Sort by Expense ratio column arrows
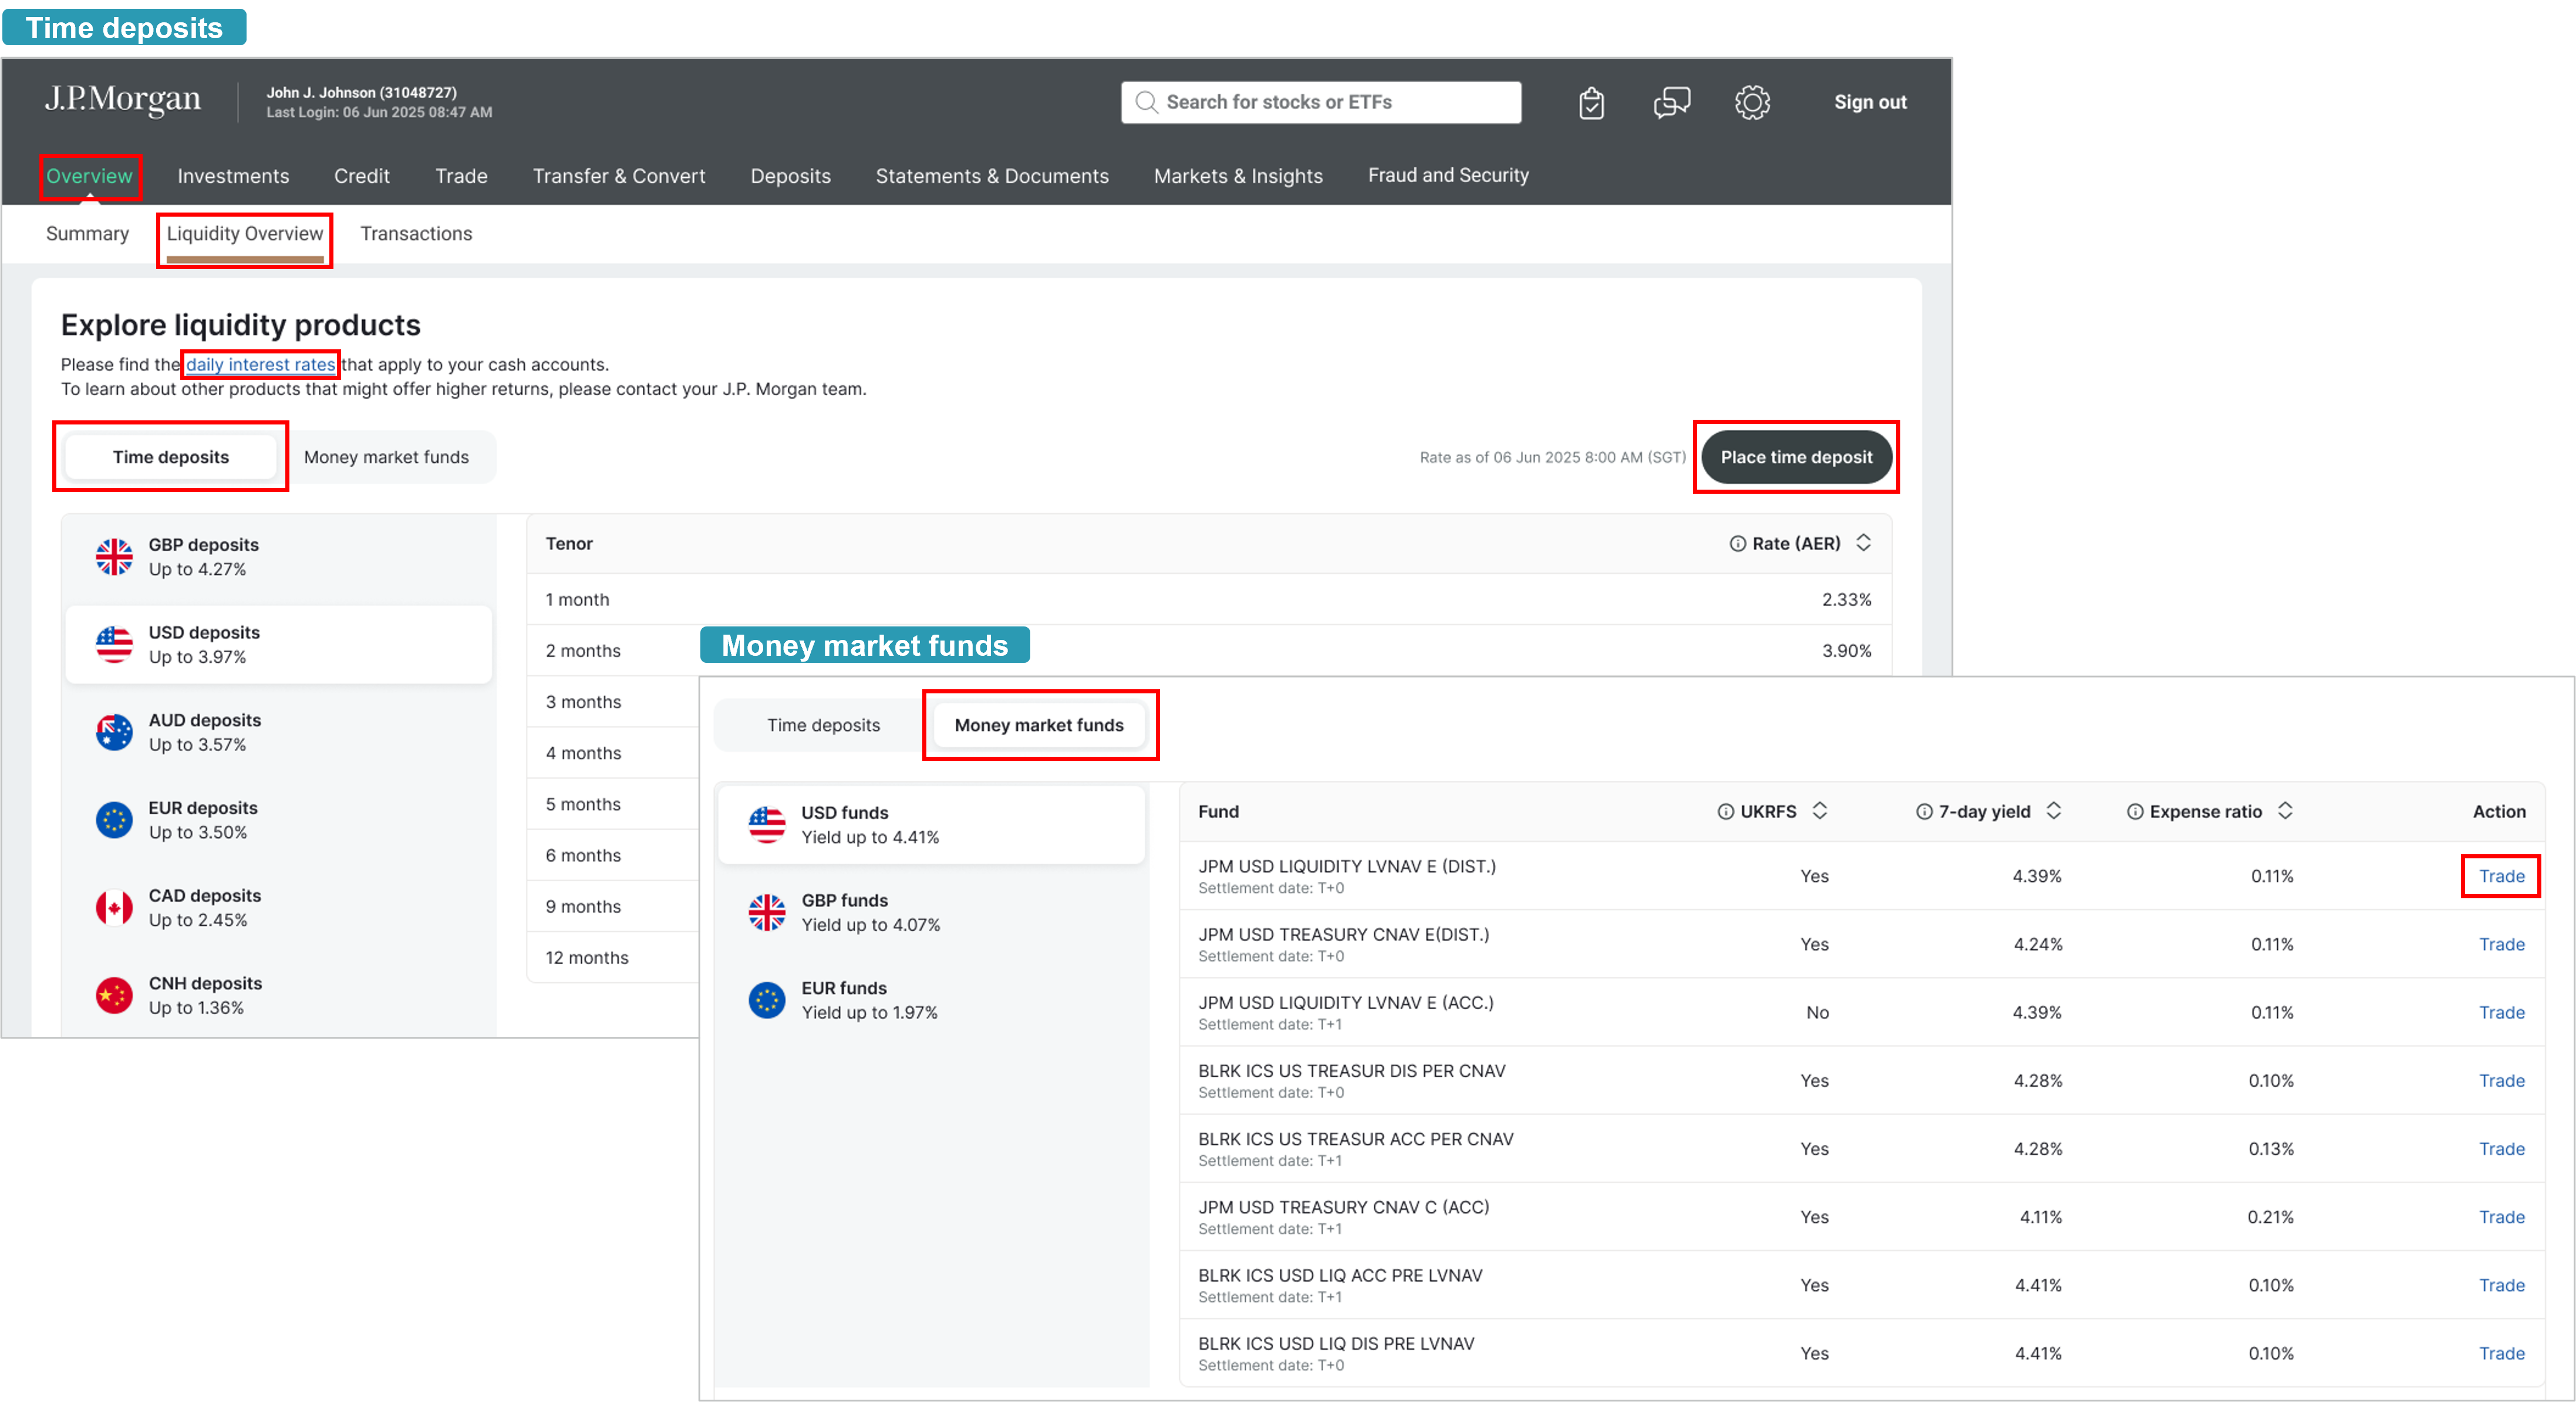The height and width of the screenshot is (1402, 2576). click(2285, 810)
